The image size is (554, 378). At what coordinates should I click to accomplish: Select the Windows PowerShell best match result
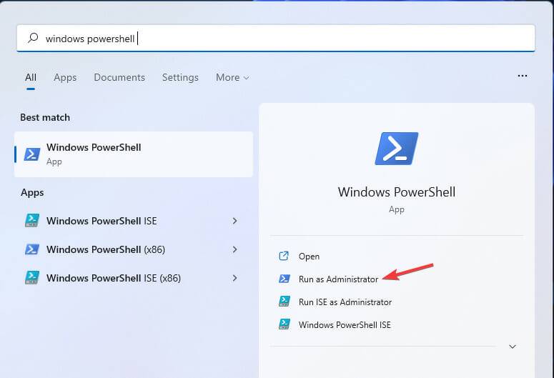[x=134, y=154]
